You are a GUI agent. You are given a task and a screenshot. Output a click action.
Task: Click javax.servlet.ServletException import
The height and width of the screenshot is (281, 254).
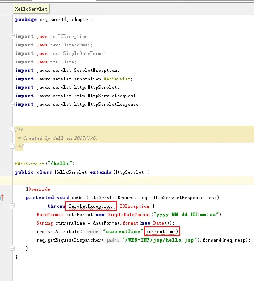tap(67, 71)
